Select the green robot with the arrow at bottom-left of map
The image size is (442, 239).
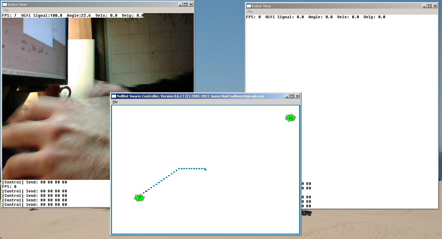pos(139,198)
